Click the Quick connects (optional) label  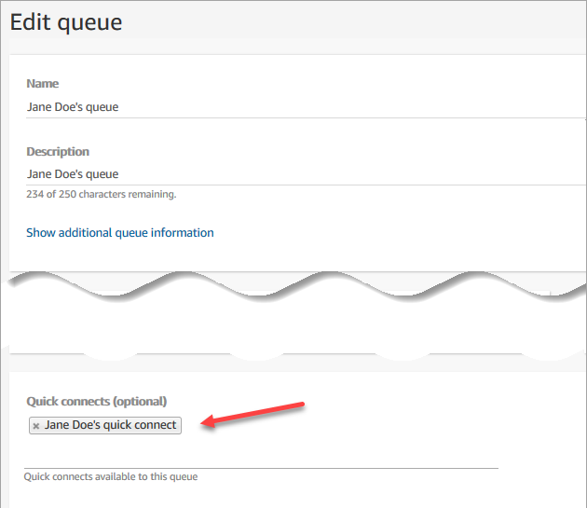tap(96, 401)
